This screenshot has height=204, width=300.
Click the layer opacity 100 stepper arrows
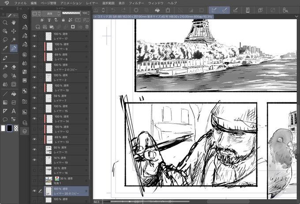(88, 13)
